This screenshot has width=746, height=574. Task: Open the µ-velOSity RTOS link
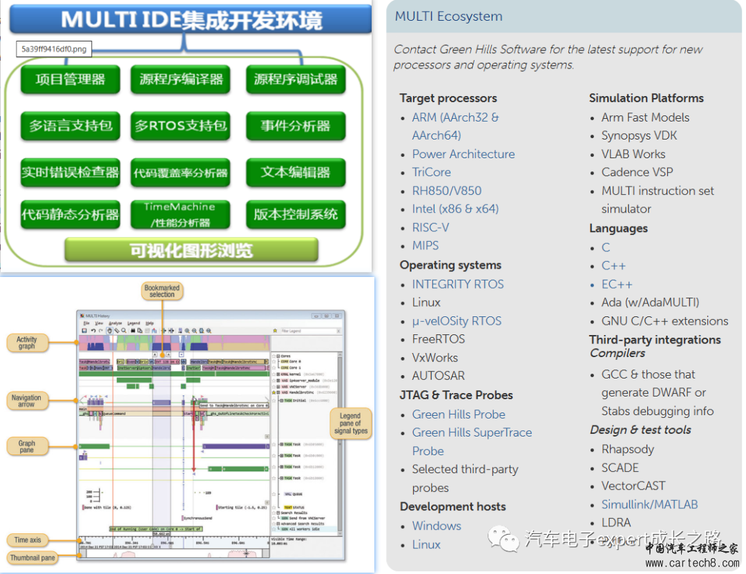[457, 321]
